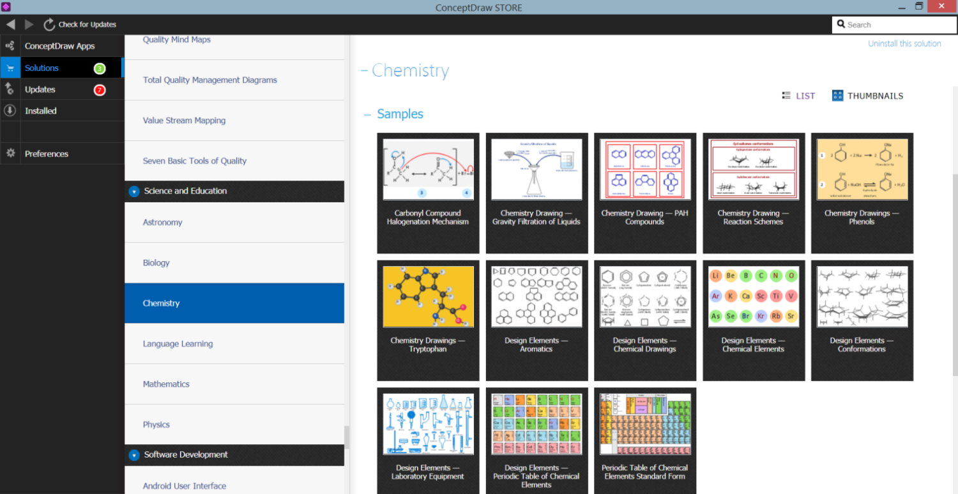Click the Samples section heading text
958x494 pixels.
tap(400, 114)
